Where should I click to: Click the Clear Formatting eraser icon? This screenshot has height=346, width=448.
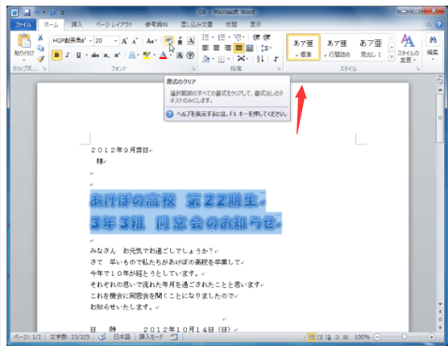click(169, 41)
